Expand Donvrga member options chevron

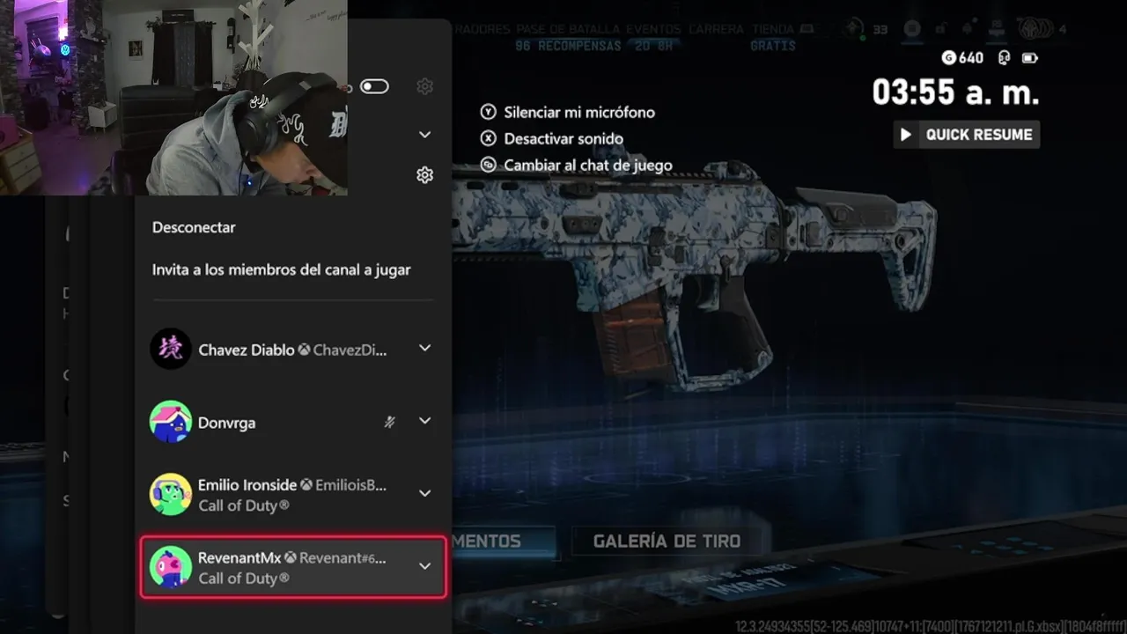pos(425,421)
